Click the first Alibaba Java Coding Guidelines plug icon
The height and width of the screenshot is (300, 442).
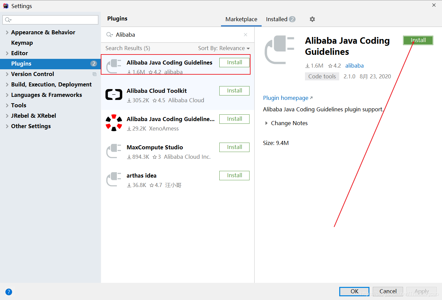point(114,66)
